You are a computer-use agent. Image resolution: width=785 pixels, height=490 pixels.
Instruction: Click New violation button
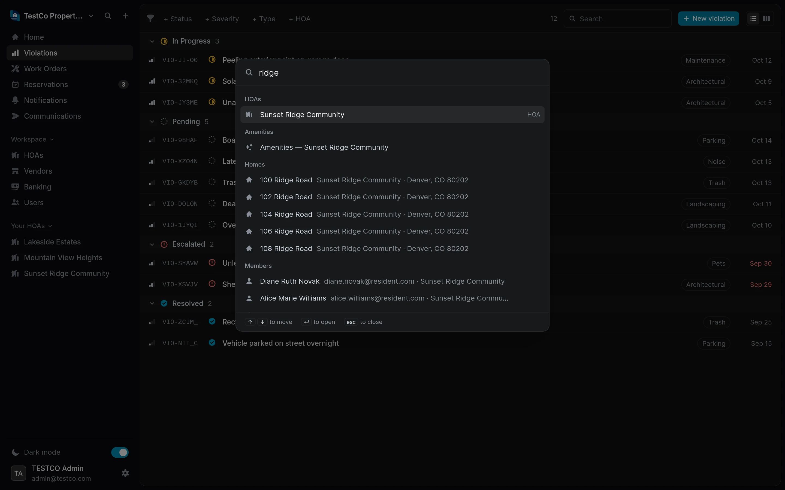708,19
